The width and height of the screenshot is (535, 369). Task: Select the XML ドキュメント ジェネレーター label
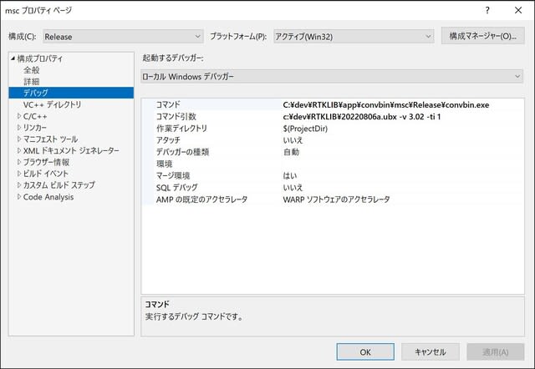pyautogui.click(x=71, y=150)
